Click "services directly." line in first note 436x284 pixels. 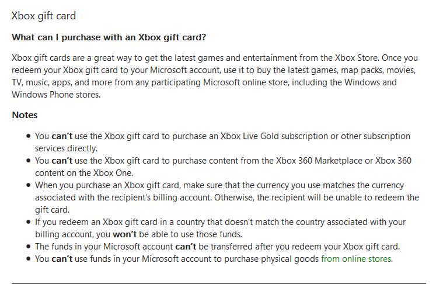click(66, 148)
